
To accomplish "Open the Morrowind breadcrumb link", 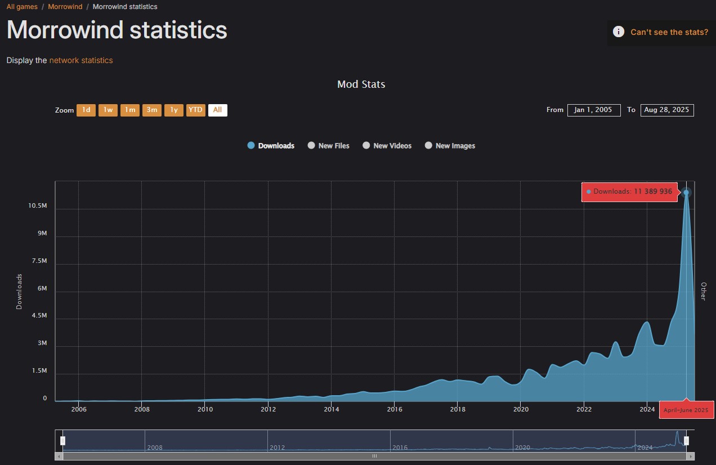I will (x=65, y=7).
